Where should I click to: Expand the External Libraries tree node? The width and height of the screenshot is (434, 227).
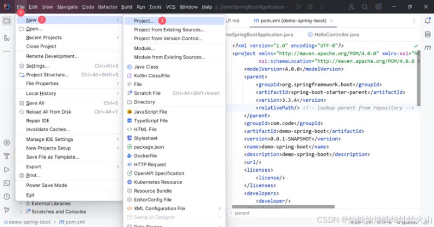pos(20,204)
